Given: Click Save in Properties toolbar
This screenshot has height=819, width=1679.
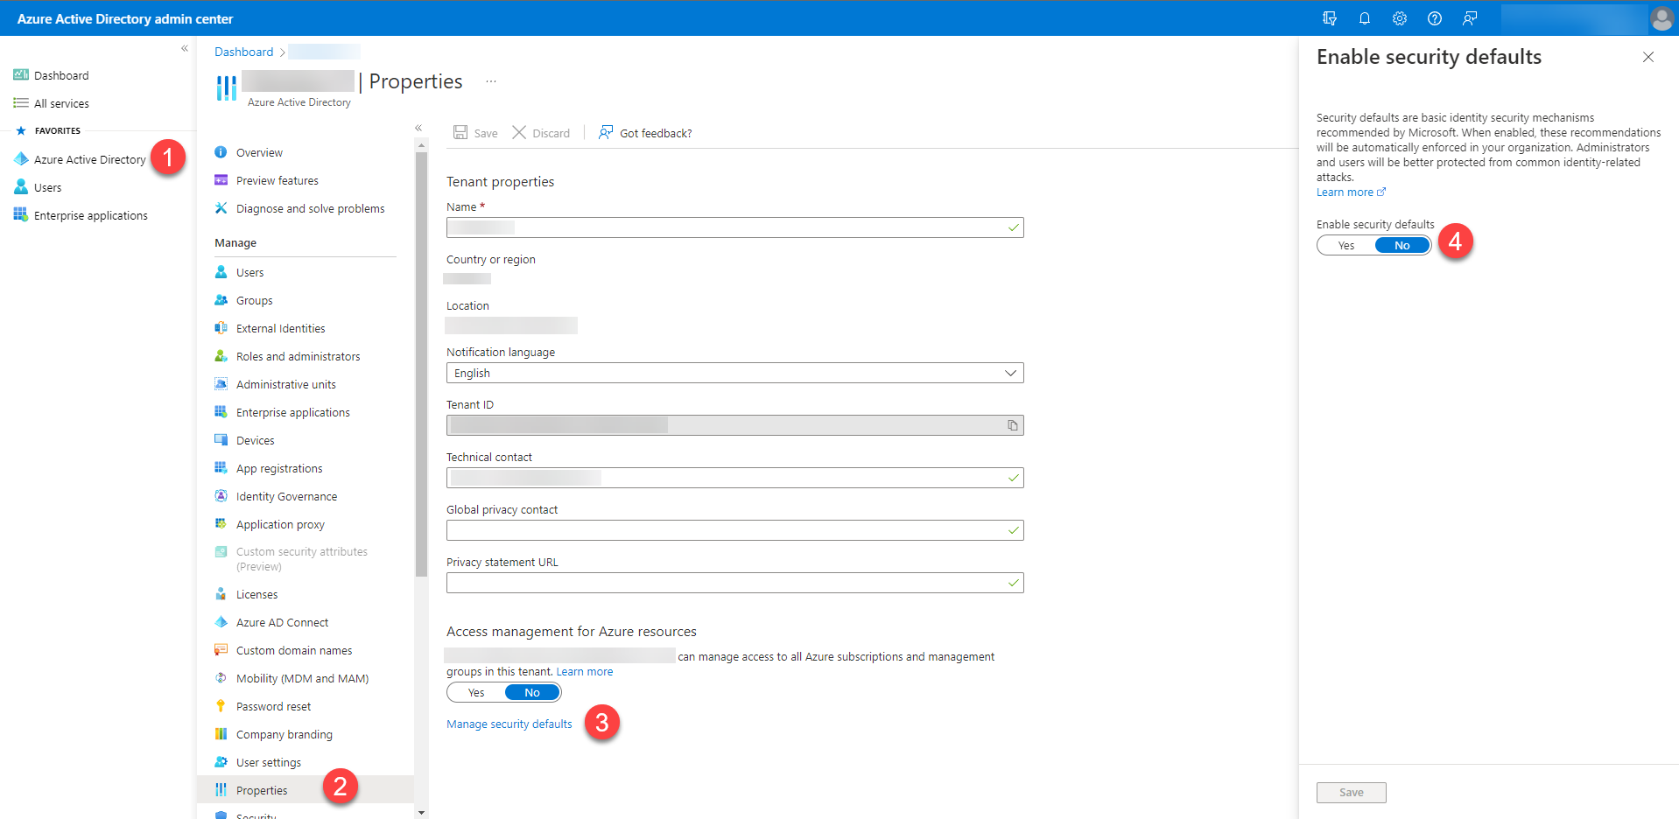Looking at the screenshot, I should point(475,133).
